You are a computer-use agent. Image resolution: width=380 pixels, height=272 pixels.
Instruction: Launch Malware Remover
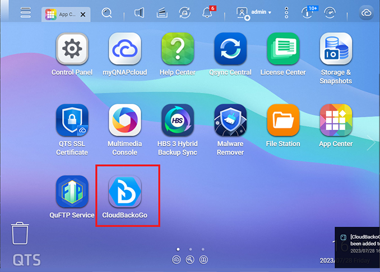[230, 120]
